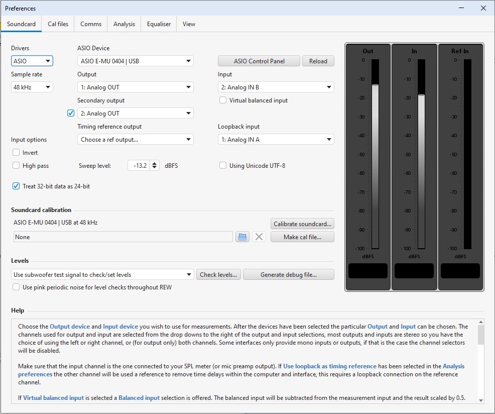
Task: Follow the Balanced input help link
Action: coord(139,397)
